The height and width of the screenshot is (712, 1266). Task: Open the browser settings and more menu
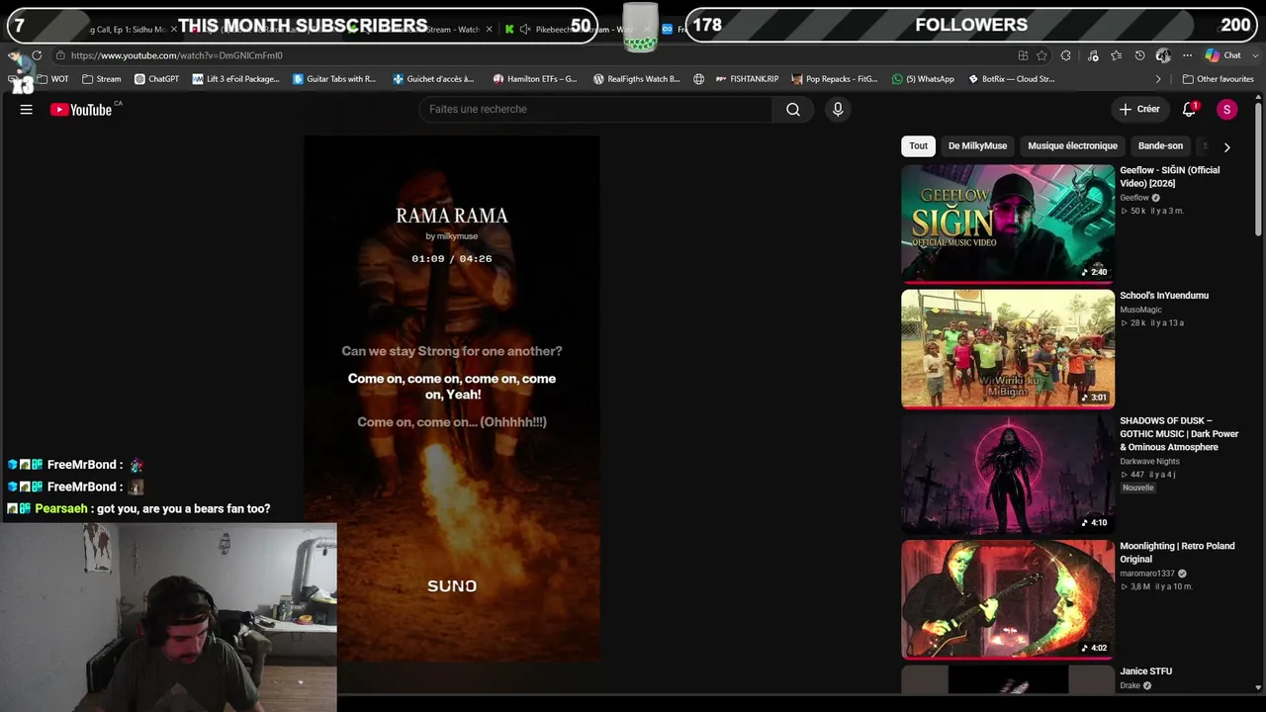coord(1187,55)
